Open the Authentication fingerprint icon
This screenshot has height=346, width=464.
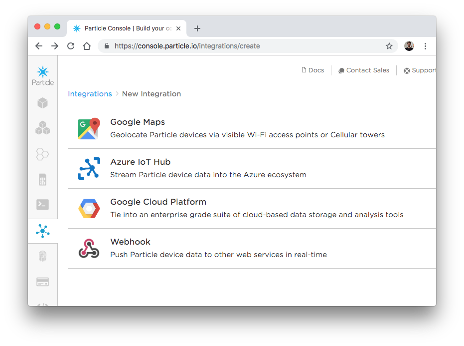click(x=43, y=256)
